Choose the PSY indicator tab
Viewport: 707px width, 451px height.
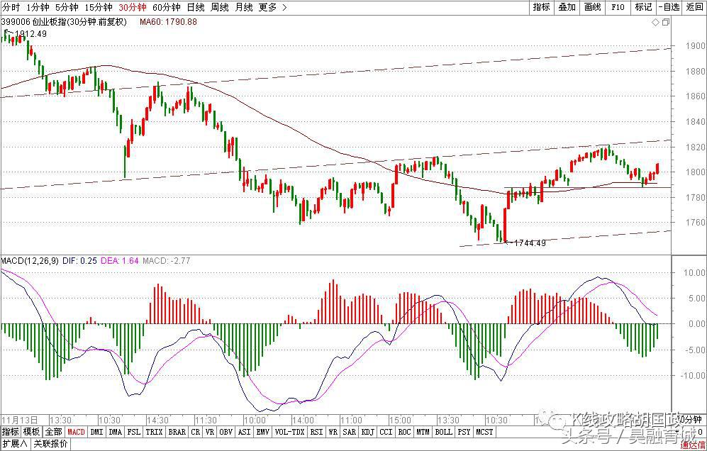(x=464, y=432)
